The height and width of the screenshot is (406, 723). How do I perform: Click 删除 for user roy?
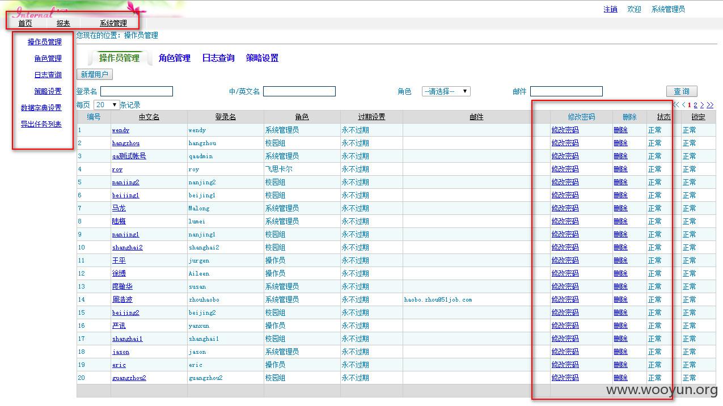[x=621, y=169]
